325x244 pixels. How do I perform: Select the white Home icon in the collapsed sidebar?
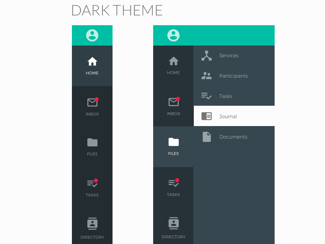point(92,61)
